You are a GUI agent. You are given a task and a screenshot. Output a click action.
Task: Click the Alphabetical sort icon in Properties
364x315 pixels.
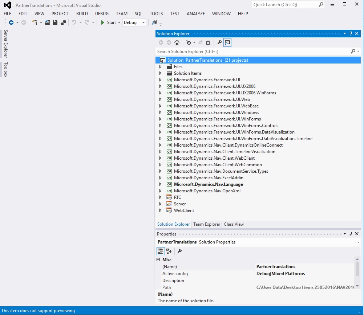169,251
